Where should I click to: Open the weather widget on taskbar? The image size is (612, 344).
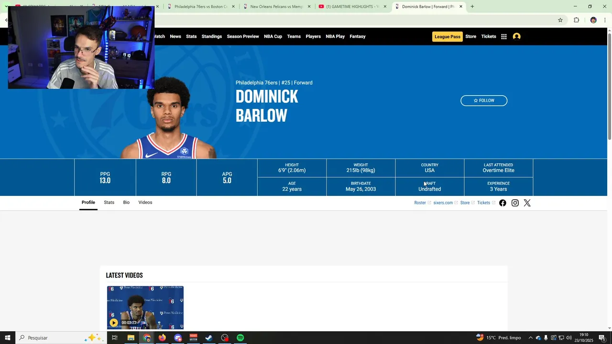(498, 338)
